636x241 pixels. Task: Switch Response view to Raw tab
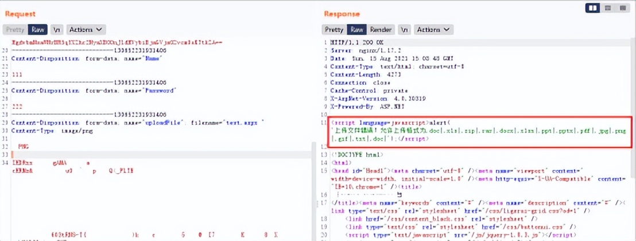coord(357,30)
